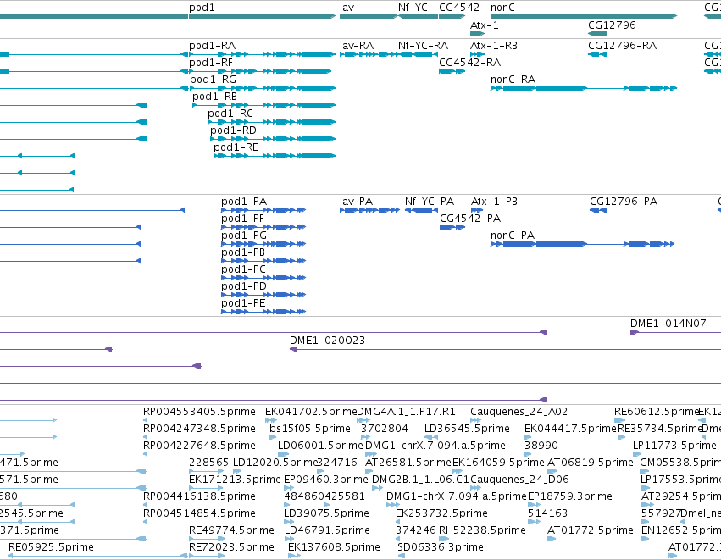
Task: Click the iav-PA protein feature
Action: [369, 210]
